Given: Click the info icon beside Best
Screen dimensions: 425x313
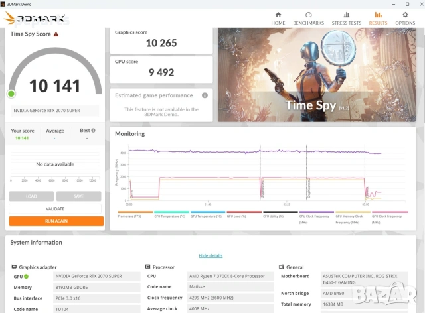Looking at the screenshot, I should [x=93, y=130].
